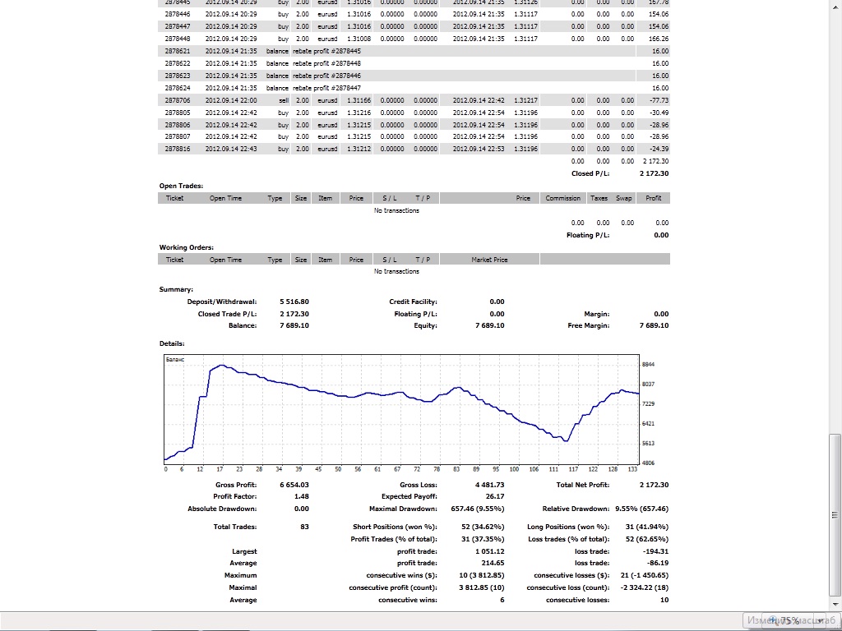This screenshot has width=842, height=631.
Task: Click the vertical scrollbar thumb
Action: (835, 514)
